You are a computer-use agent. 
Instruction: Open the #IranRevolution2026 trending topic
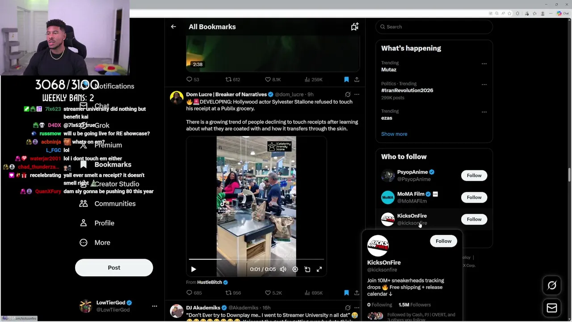[407, 90]
